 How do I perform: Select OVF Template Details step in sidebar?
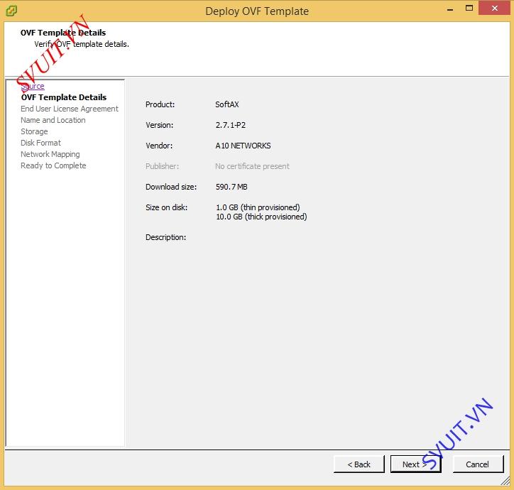tap(64, 97)
